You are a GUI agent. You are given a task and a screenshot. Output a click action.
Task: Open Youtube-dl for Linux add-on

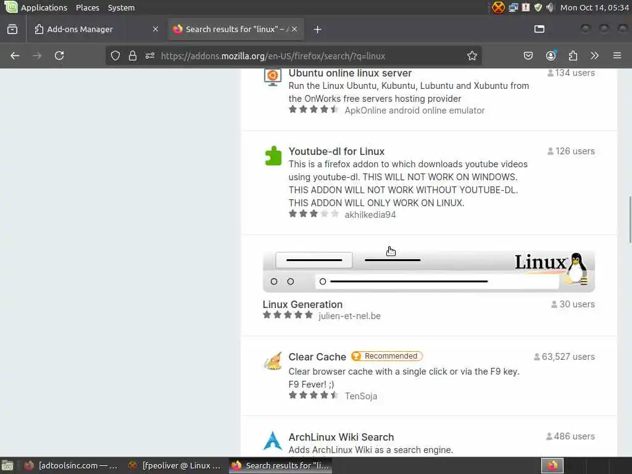(336, 151)
